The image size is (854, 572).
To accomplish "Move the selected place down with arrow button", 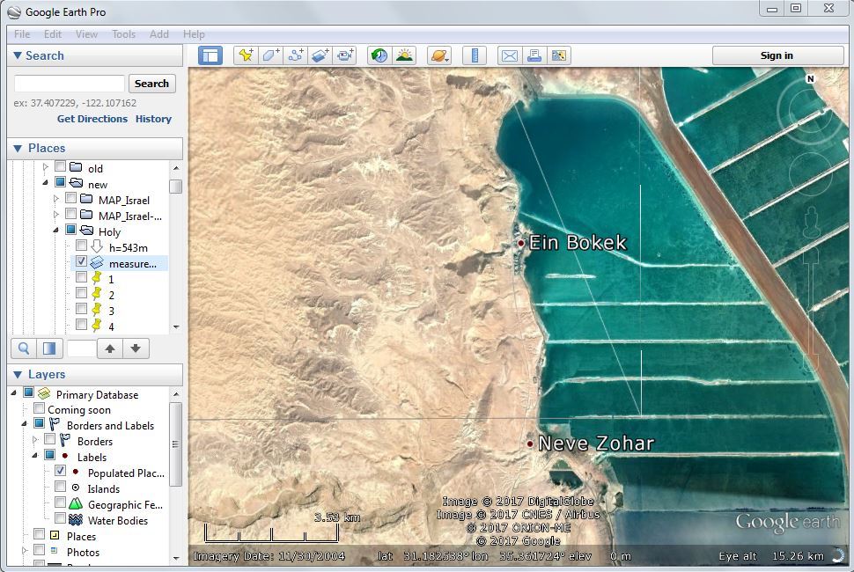I will pos(136,348).
